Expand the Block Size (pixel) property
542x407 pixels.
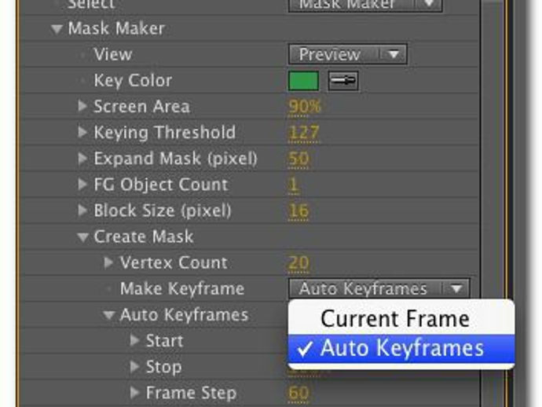(82, 211)
